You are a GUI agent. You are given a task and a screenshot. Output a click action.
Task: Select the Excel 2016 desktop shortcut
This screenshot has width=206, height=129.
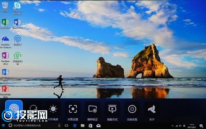point(5,24)
